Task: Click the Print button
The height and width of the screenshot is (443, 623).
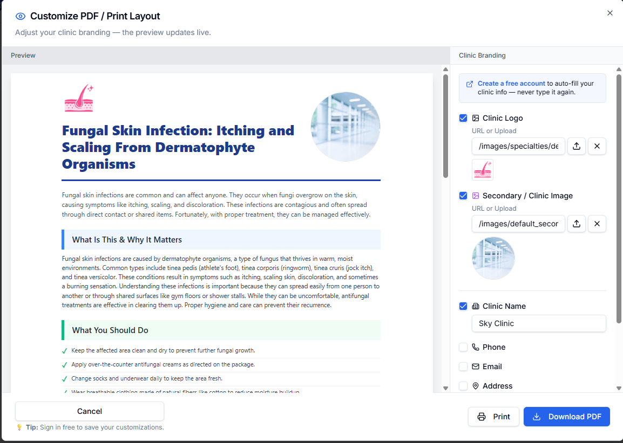Action: click(493, 417)
